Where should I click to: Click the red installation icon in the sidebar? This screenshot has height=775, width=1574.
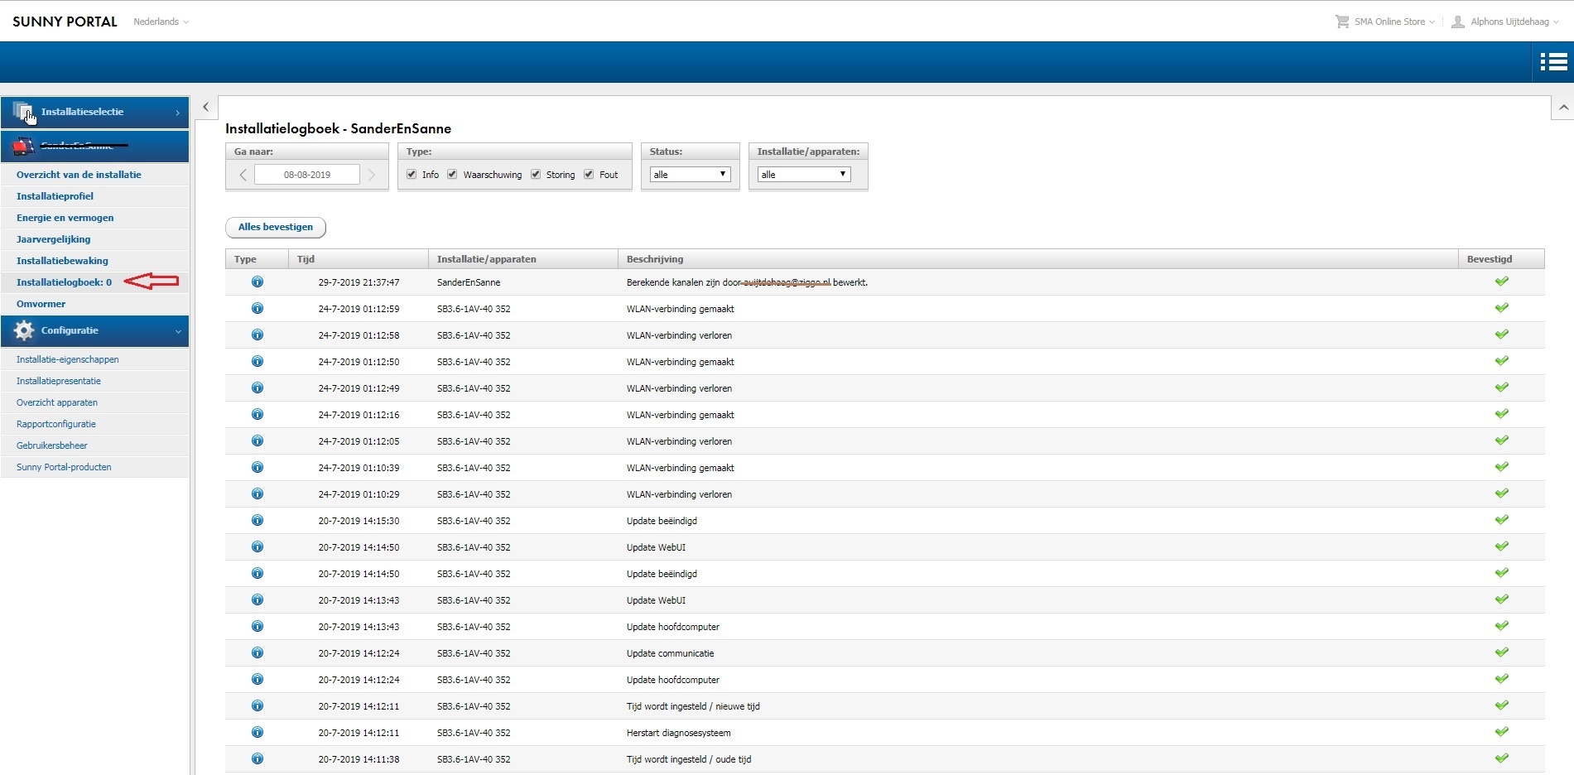(24, 146)
